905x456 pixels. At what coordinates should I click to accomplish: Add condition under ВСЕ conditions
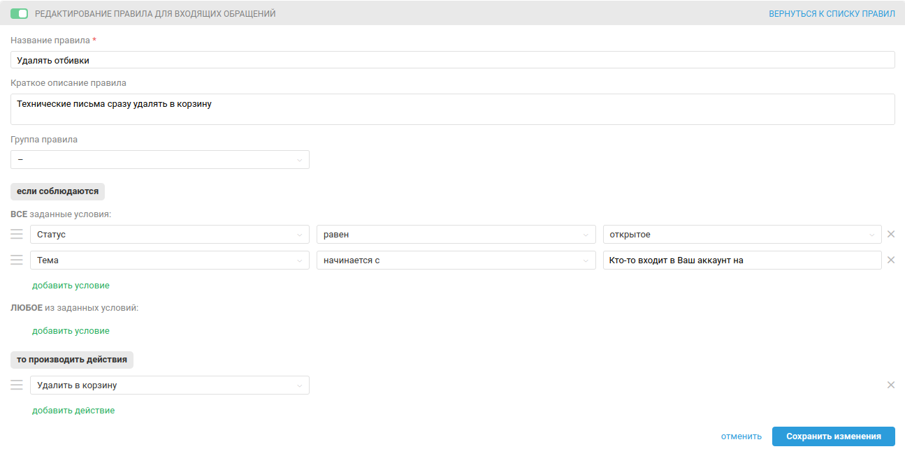tap(71, 286)
